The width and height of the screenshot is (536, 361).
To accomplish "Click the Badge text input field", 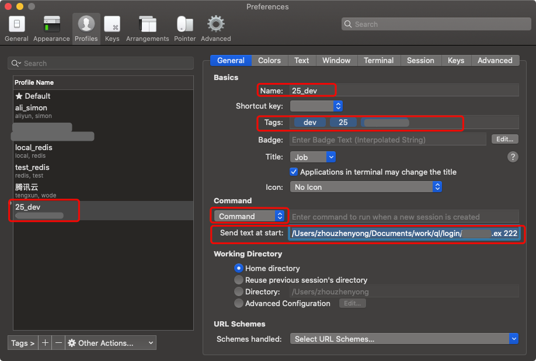I will coord(388,140).
